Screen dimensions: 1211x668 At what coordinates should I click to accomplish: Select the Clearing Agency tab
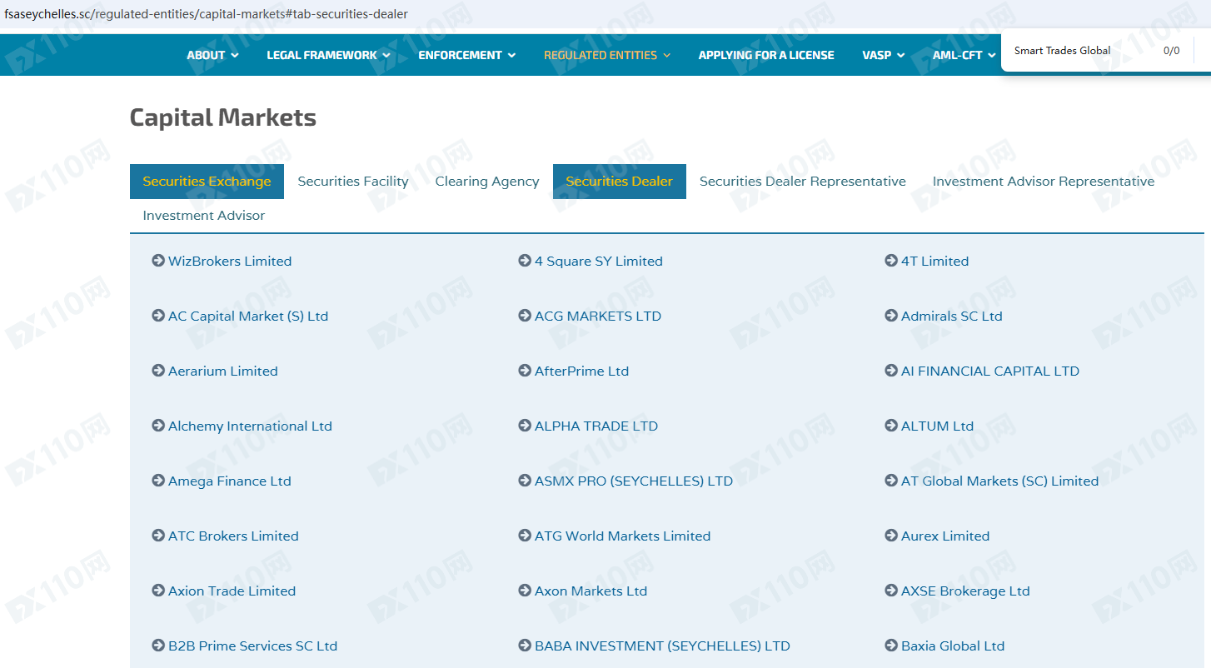click(487, 182)
